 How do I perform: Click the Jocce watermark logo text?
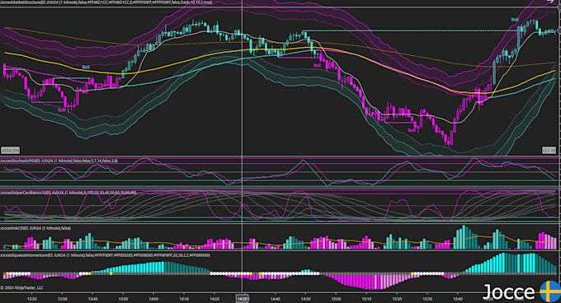point(510,292)
